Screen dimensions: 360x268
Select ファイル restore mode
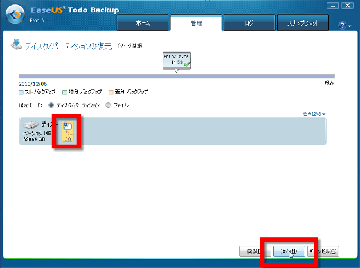pos(109,105)
